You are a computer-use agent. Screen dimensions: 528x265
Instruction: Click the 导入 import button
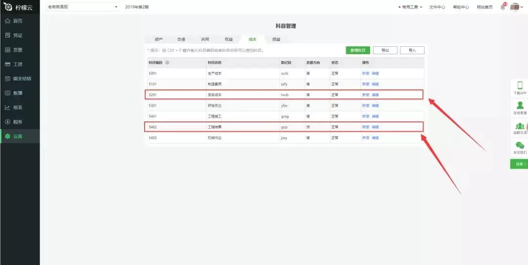pos(412,50)
